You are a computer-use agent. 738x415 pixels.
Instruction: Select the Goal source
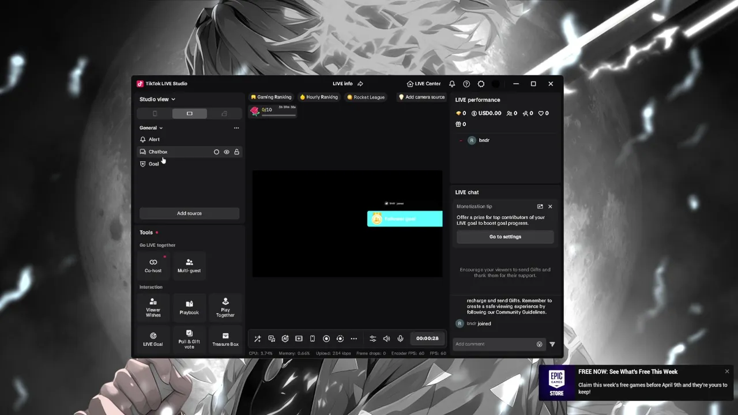[189, 164]
